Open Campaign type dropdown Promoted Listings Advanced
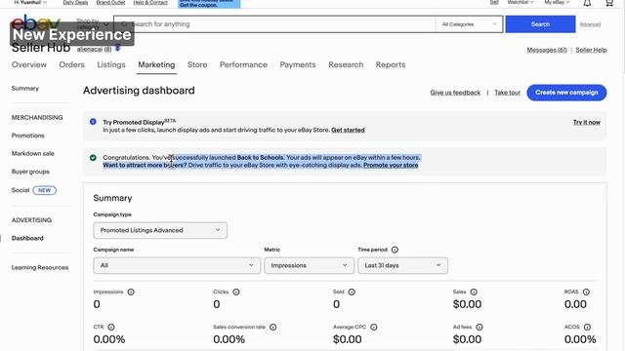This screenshot has width=625, height=351. [160, 230]
